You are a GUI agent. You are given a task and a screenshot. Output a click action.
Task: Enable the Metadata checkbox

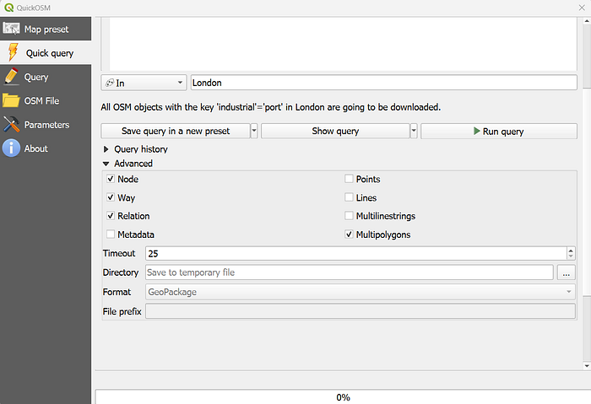pos(111,234)
